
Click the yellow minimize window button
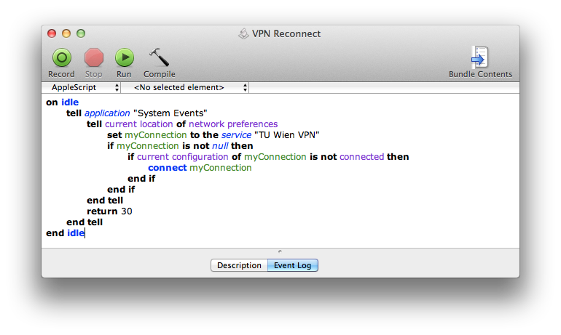click(x=66, y=33)
